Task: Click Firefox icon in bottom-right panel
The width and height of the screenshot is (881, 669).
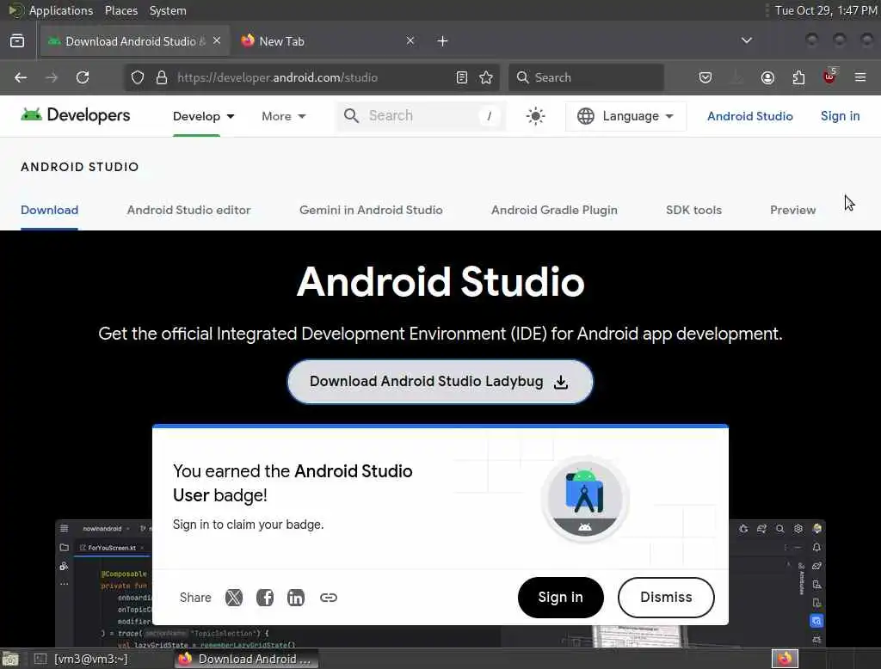Action: [x=785, y=659]
